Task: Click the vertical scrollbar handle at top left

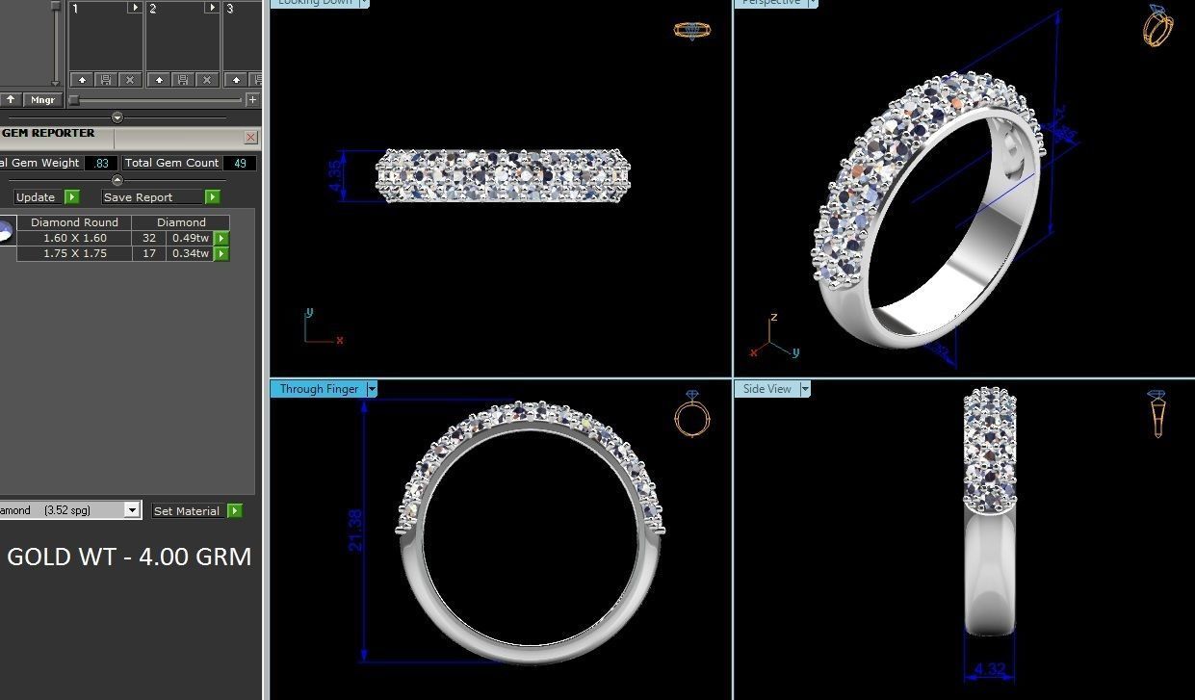Action: click(56, 6)
